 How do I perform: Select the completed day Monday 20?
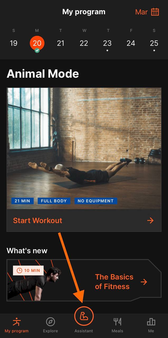point(37,43)
